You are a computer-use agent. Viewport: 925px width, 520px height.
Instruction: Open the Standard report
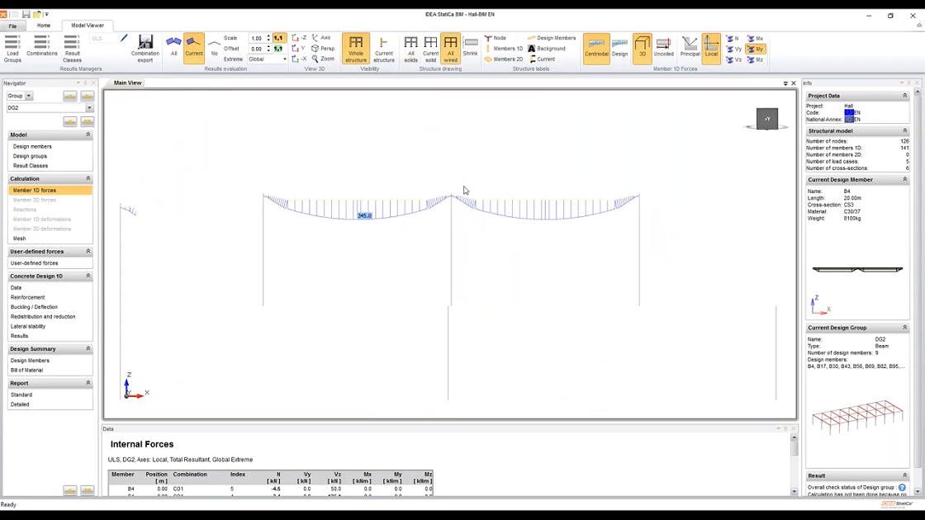coord(21,395)
